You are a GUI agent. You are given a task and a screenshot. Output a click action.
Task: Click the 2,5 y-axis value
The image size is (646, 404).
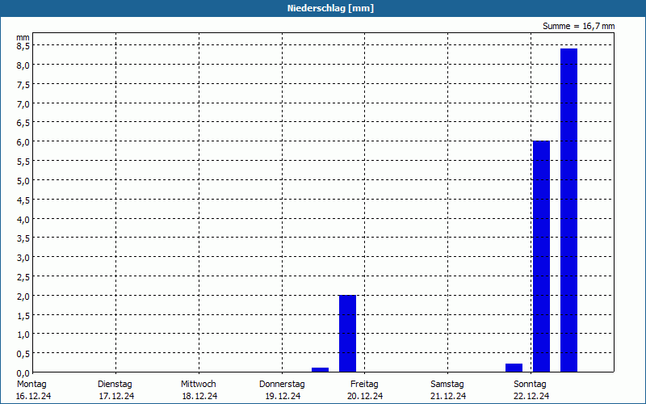tap(23, 277)
